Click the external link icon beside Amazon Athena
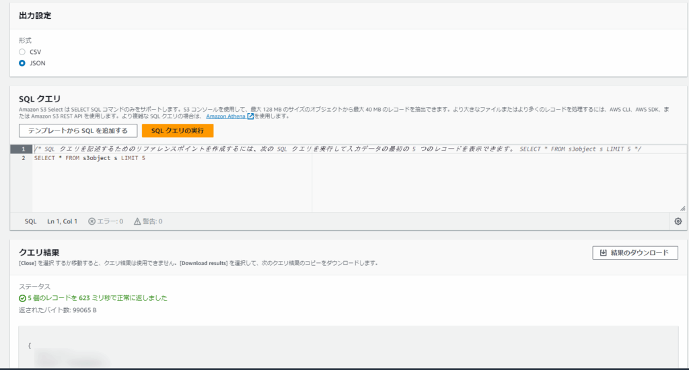This screenshot has width=689, height=370. pos(250,116)
